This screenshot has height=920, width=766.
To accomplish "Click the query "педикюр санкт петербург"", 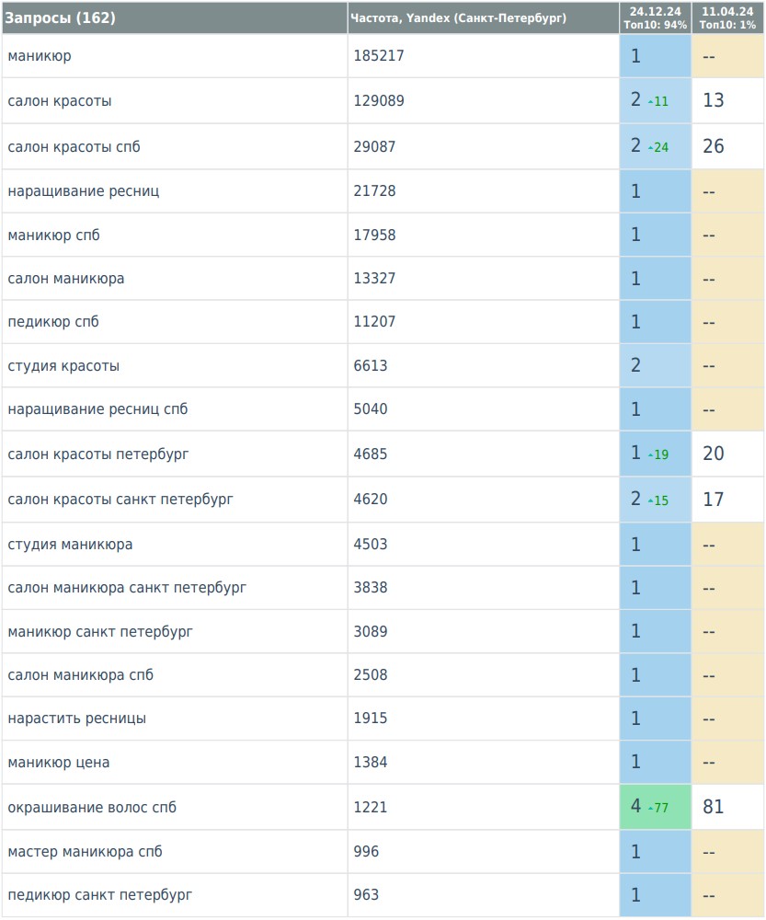I will pyautogui.click(x=100, y=895).
